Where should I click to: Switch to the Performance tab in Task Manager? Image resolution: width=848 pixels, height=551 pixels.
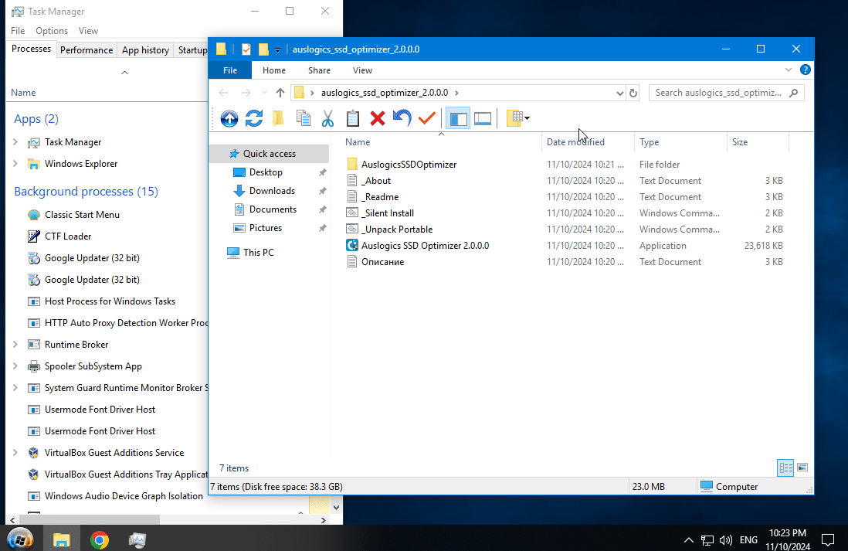click(86, 49)
